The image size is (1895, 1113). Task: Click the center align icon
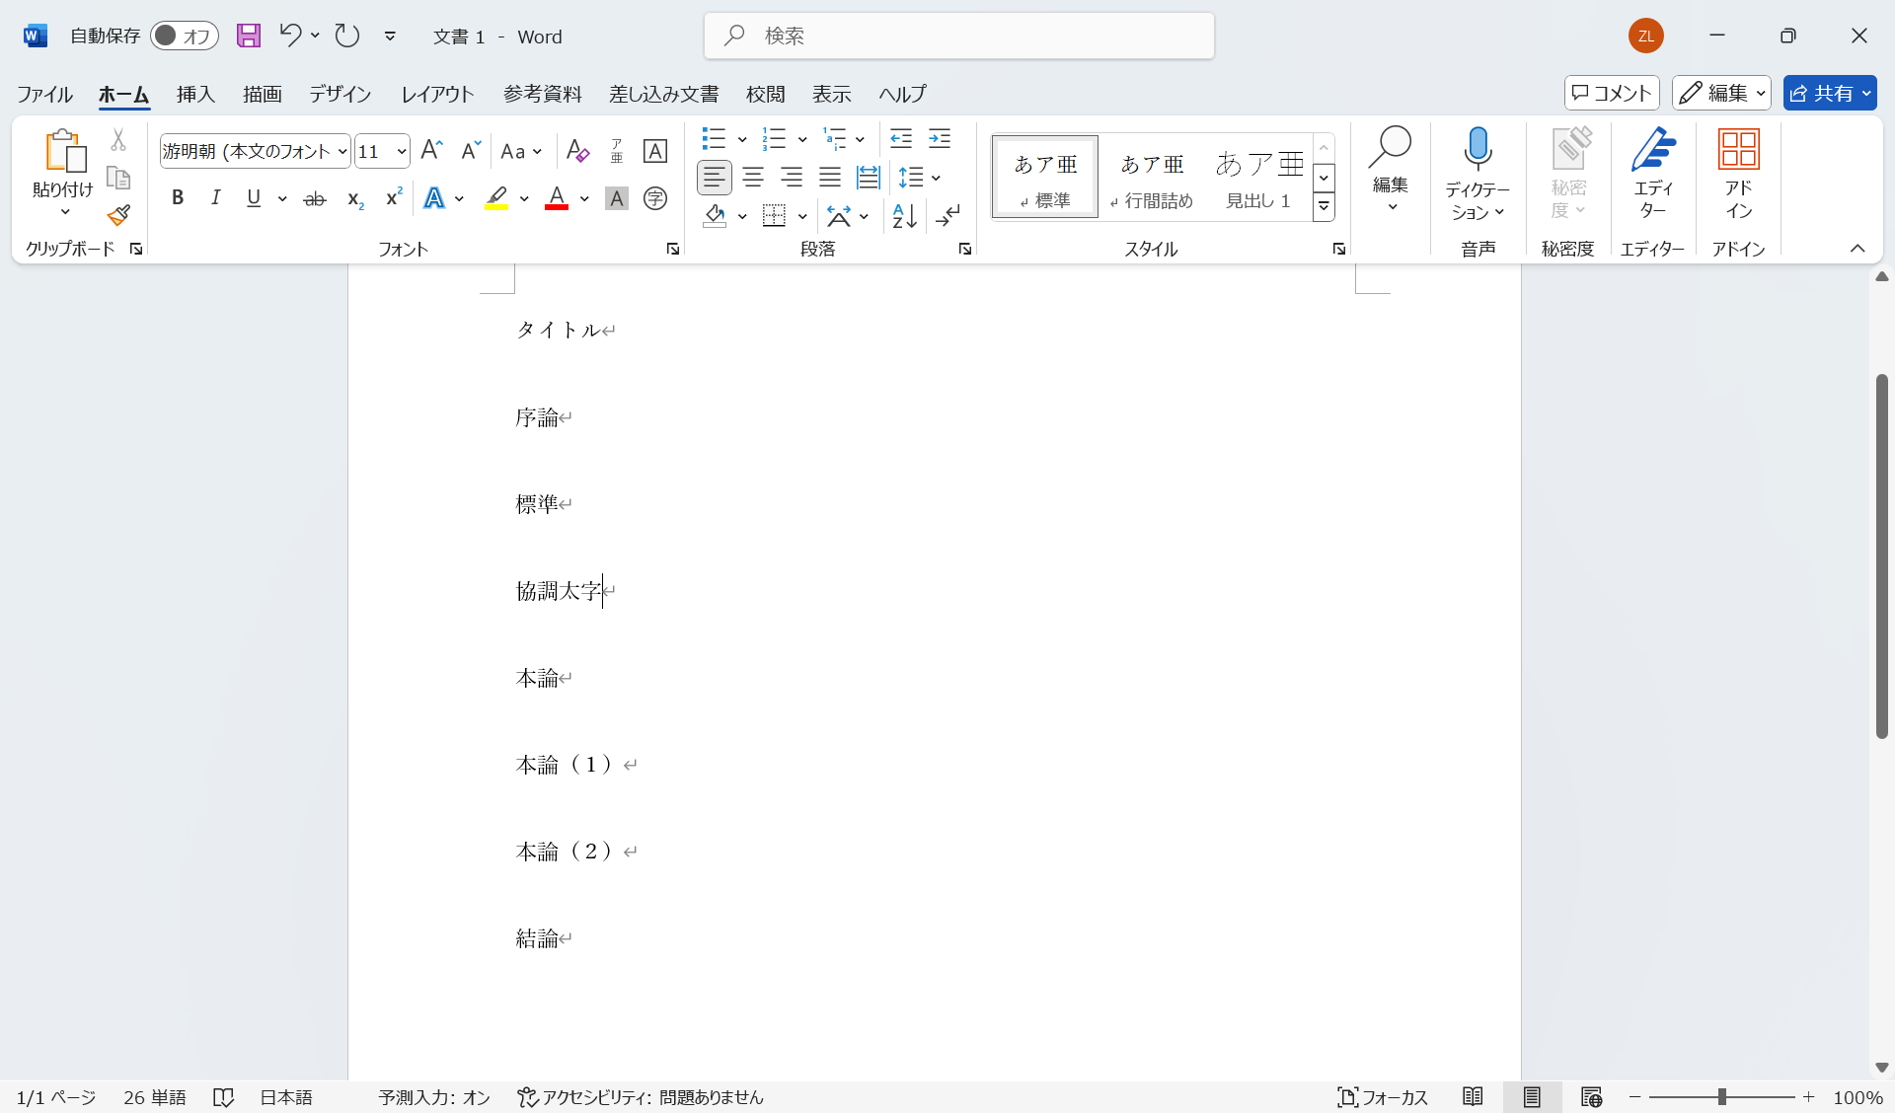[753, 178]
